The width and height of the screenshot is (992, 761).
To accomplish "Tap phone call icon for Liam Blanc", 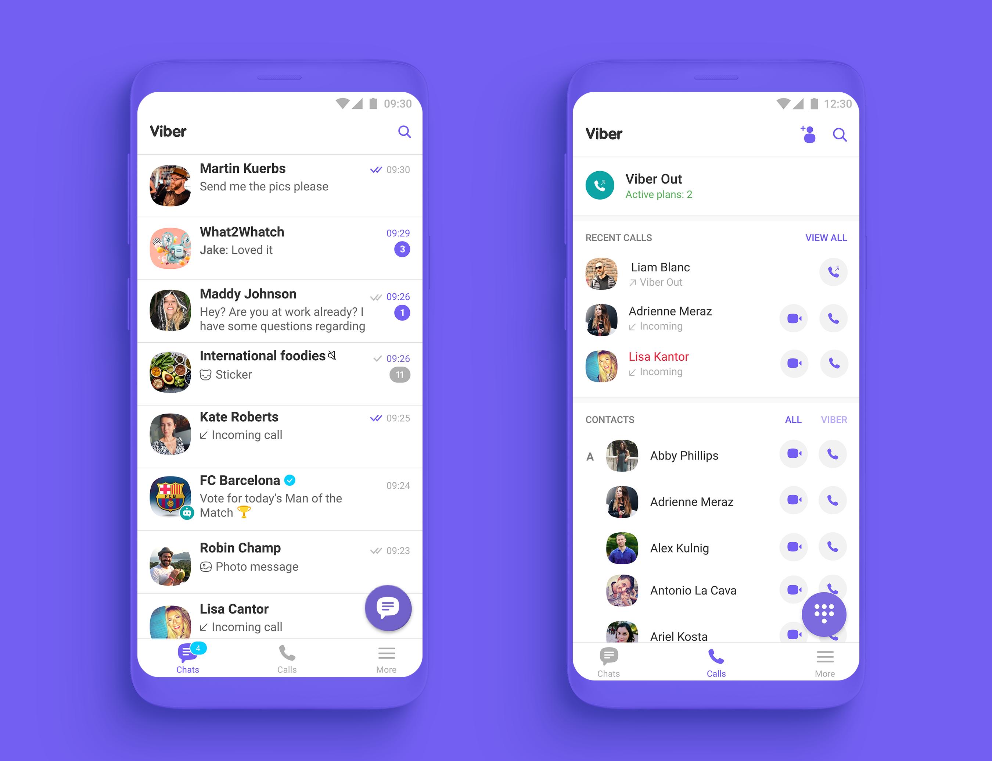I will (835, 271).
